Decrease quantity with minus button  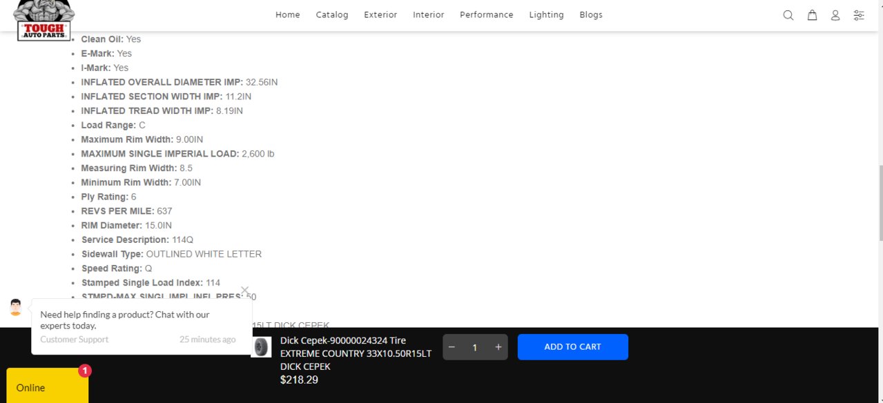coord(452,347)
